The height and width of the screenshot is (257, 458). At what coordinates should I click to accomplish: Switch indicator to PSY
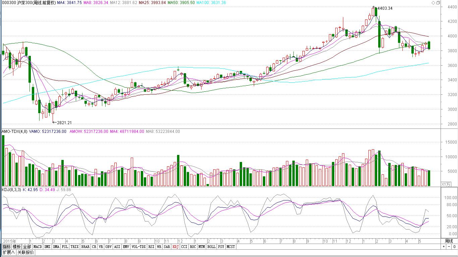click(221, 247)
